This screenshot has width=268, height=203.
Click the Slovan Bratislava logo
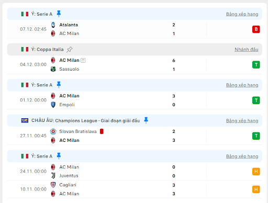click(x=53, y=131)
